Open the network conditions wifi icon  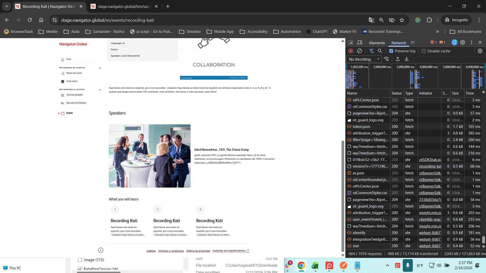(x=386, y=59)
